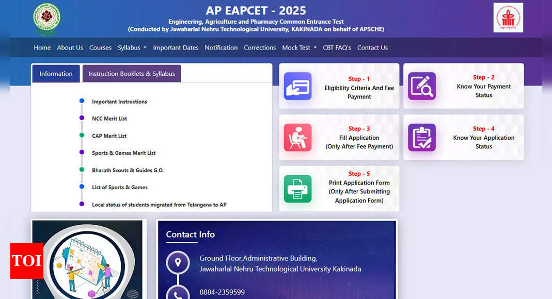The height and width of the screenshot is (299, 552).
Task: Open Bharath Scouts & Guides G.O. link
Action: click(128, 170)
